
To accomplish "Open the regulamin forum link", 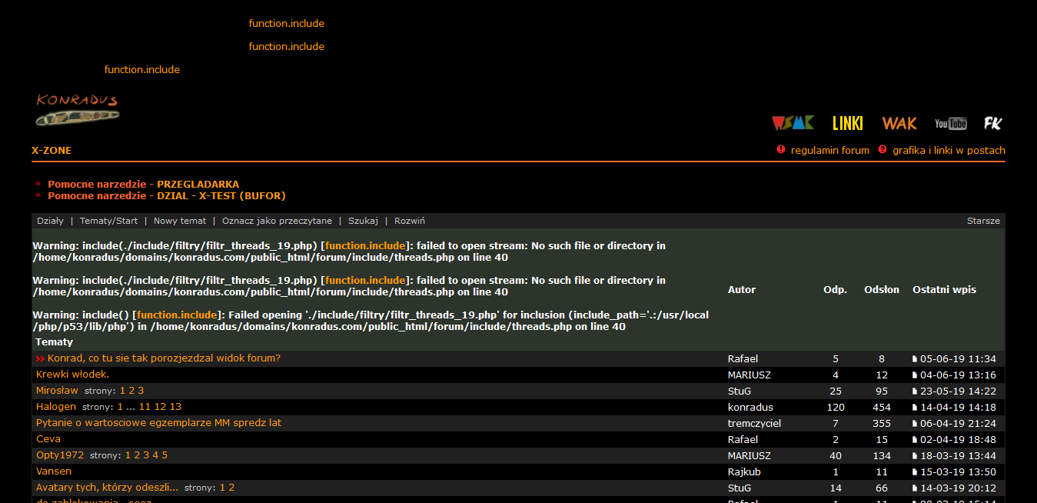I will (829, 151).
